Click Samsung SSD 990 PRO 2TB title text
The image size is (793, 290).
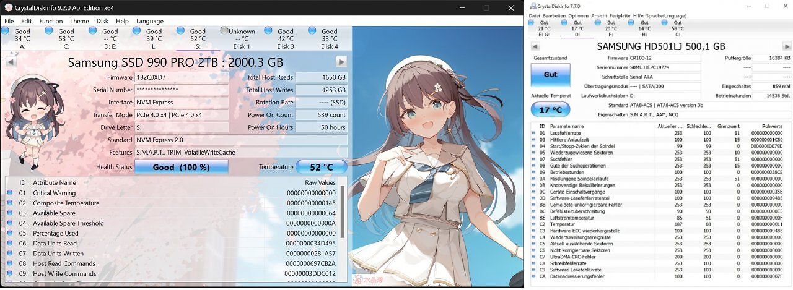coord(175,62)
